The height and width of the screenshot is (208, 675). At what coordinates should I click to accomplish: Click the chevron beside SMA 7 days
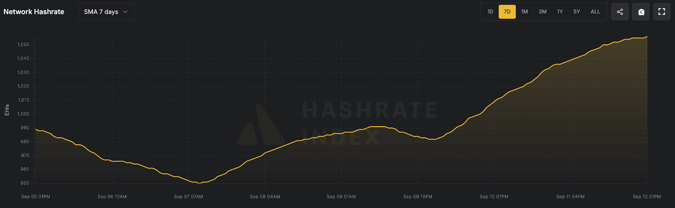[x=125, y=12]
